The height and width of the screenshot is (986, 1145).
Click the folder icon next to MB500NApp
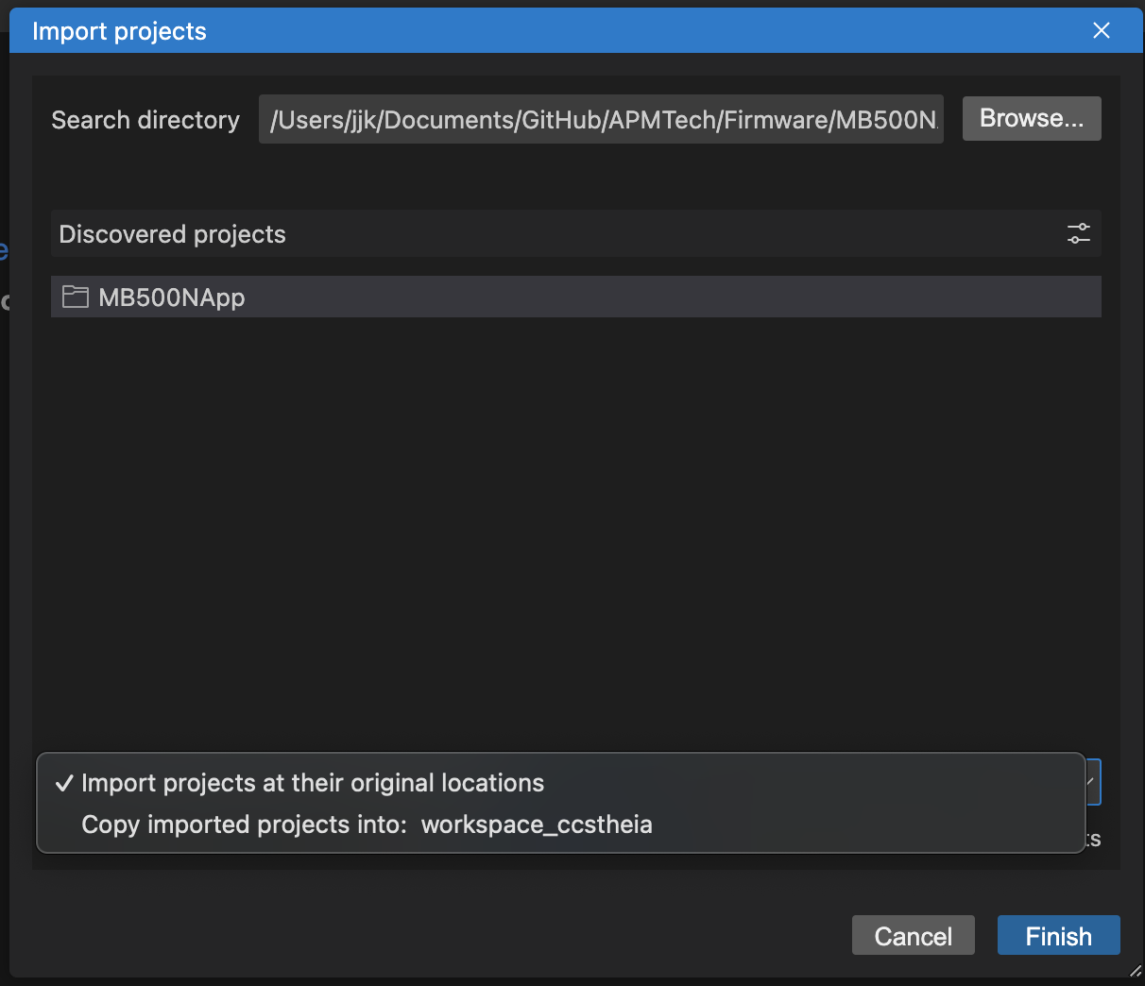[75, 297]
